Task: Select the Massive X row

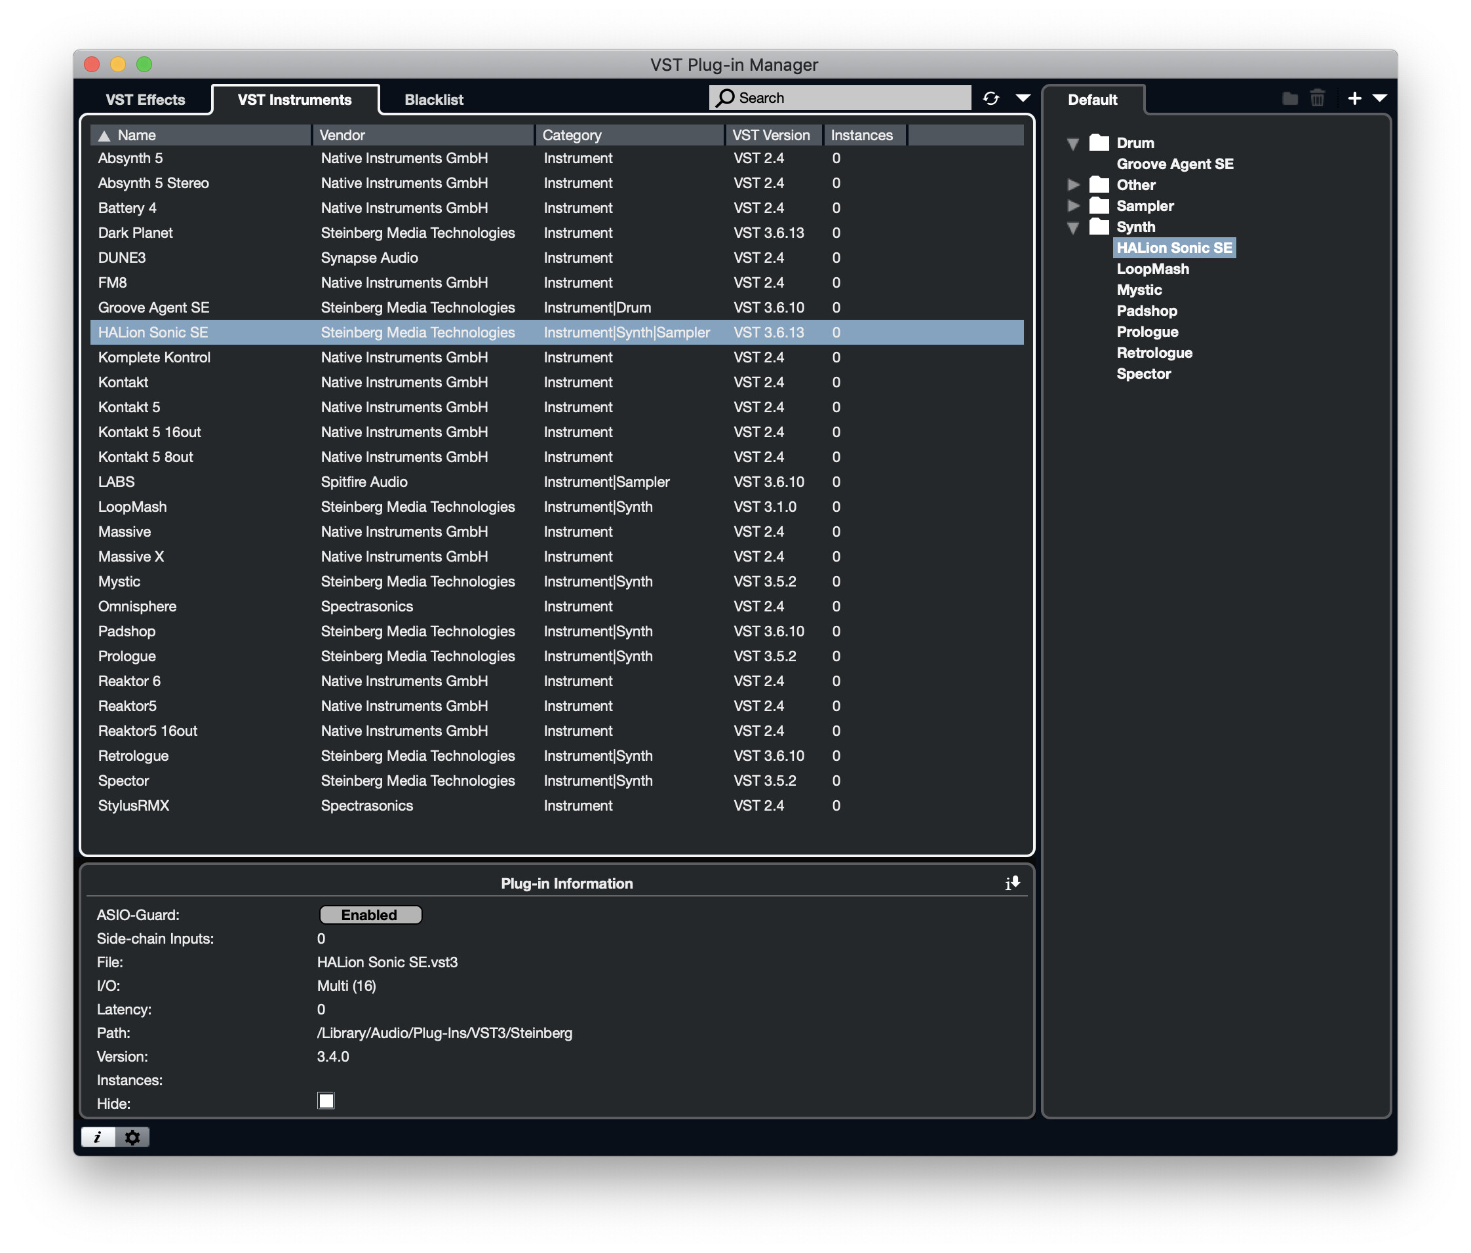Action: point(557,556)
